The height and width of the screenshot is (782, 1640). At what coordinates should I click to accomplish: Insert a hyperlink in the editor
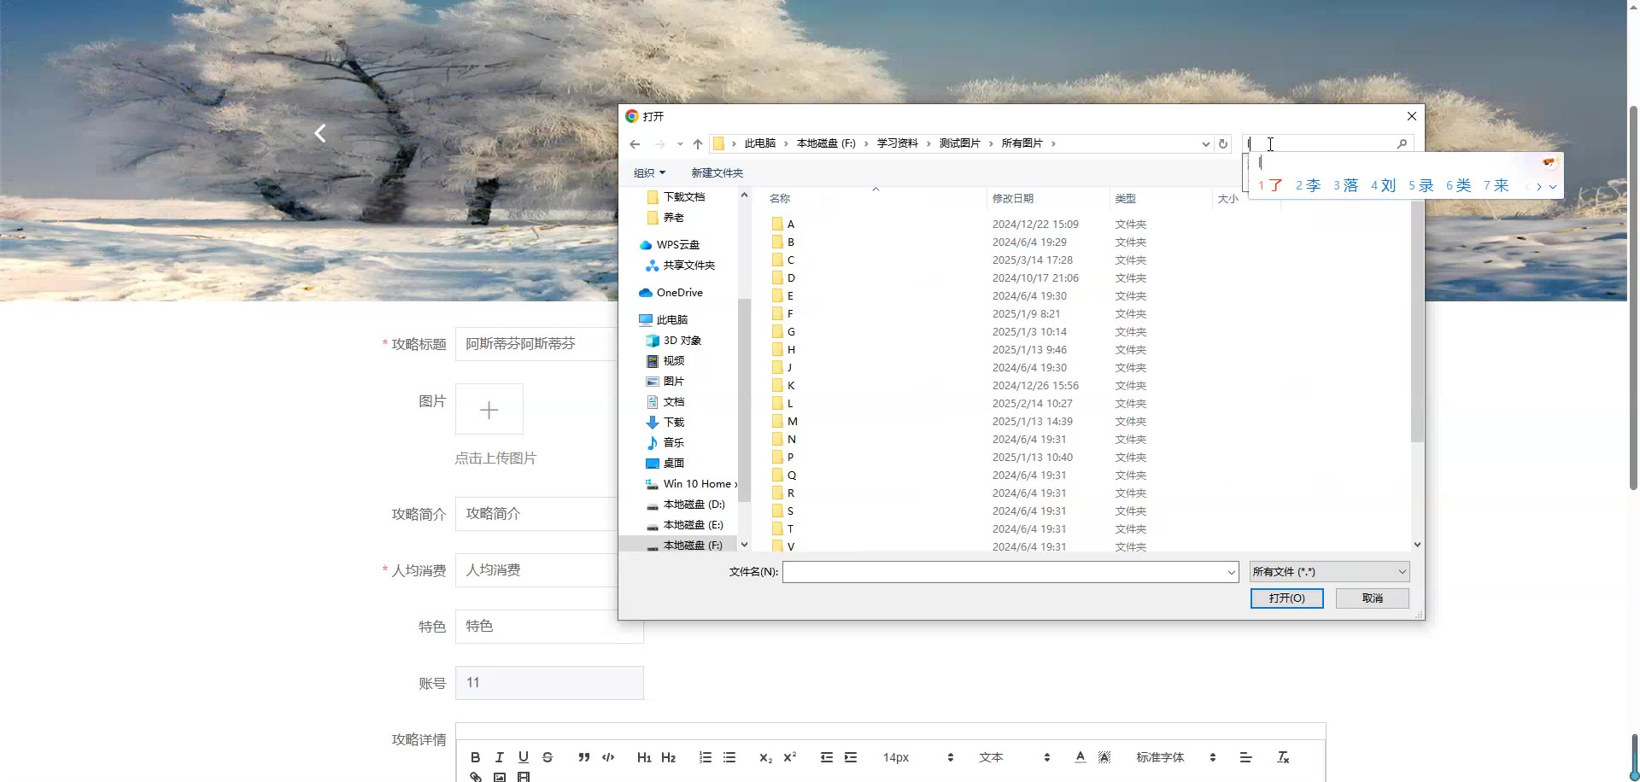(x=476, y=777)
